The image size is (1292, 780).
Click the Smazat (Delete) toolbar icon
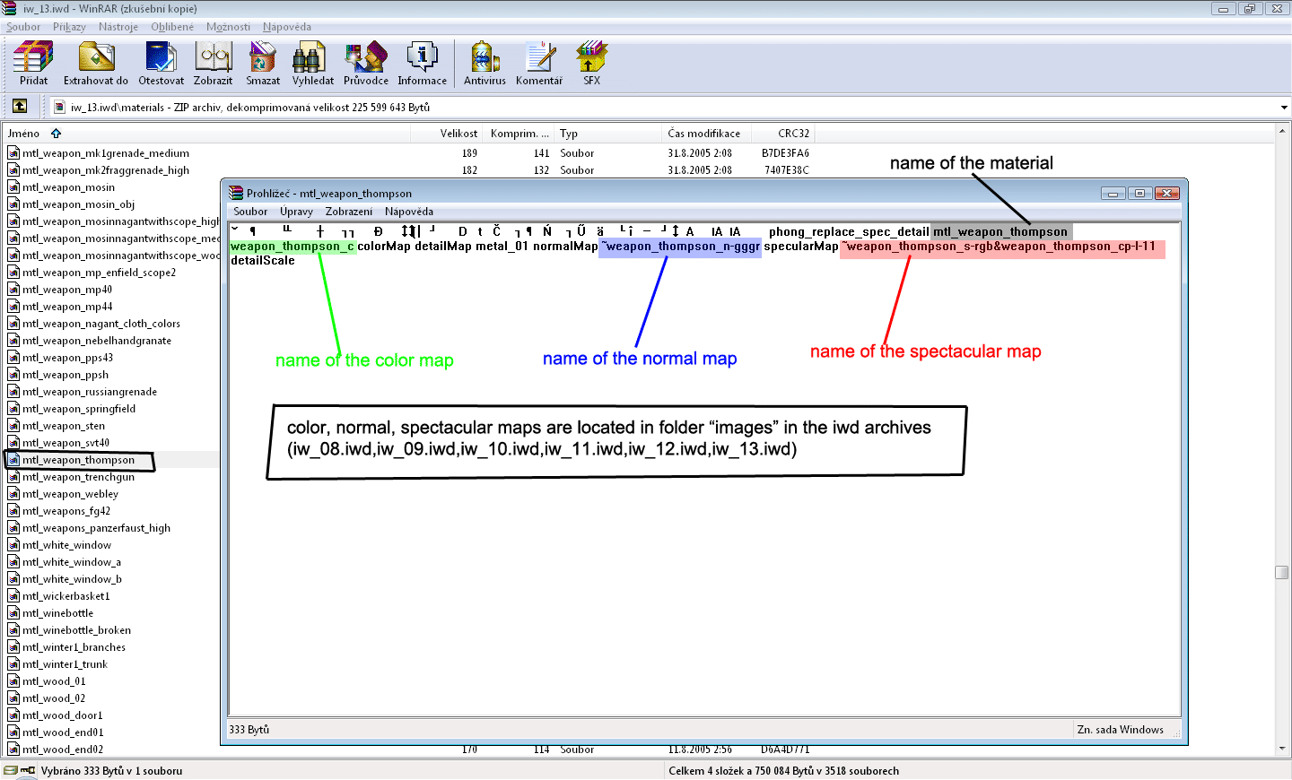(x=263, y=56)
